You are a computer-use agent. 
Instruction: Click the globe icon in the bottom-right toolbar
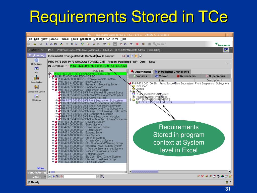tap(222, 176)
